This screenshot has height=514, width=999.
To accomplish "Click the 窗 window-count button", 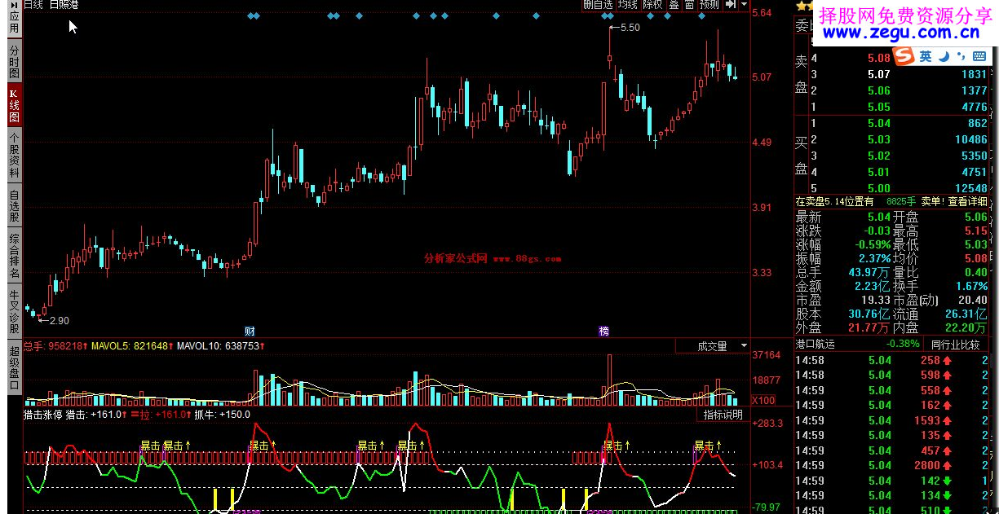I will pyautogui.click(x=690, y=5).
